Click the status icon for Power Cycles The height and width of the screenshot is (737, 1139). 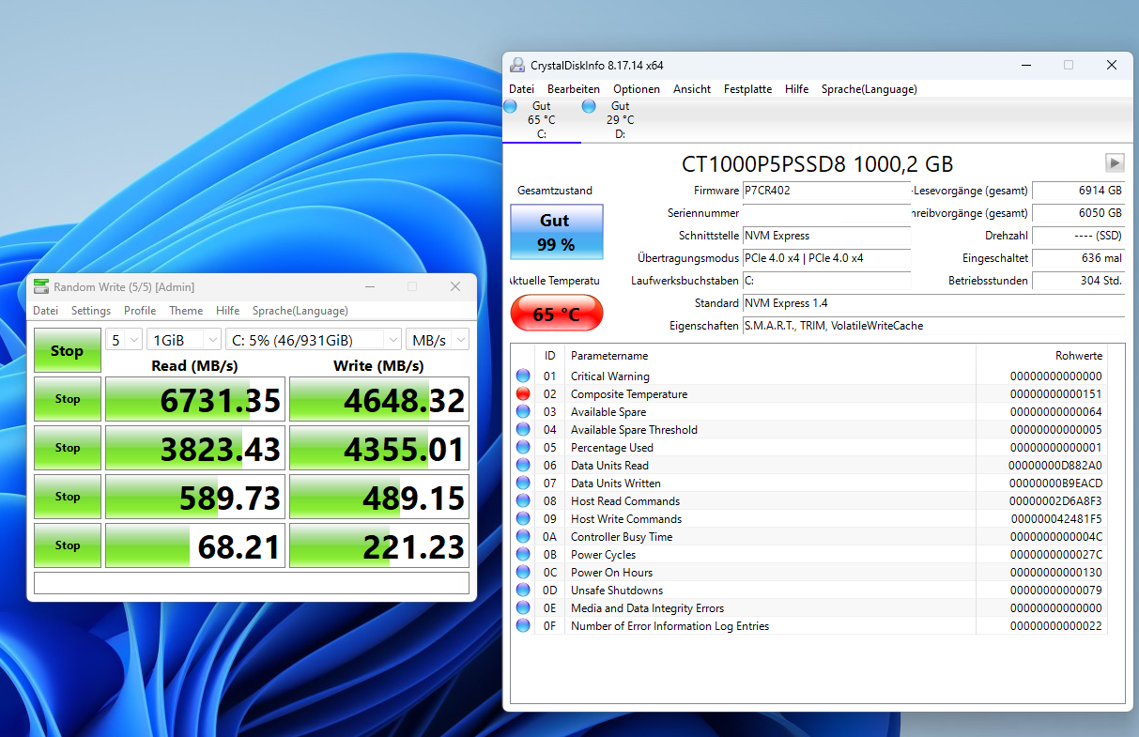[523, 555]
